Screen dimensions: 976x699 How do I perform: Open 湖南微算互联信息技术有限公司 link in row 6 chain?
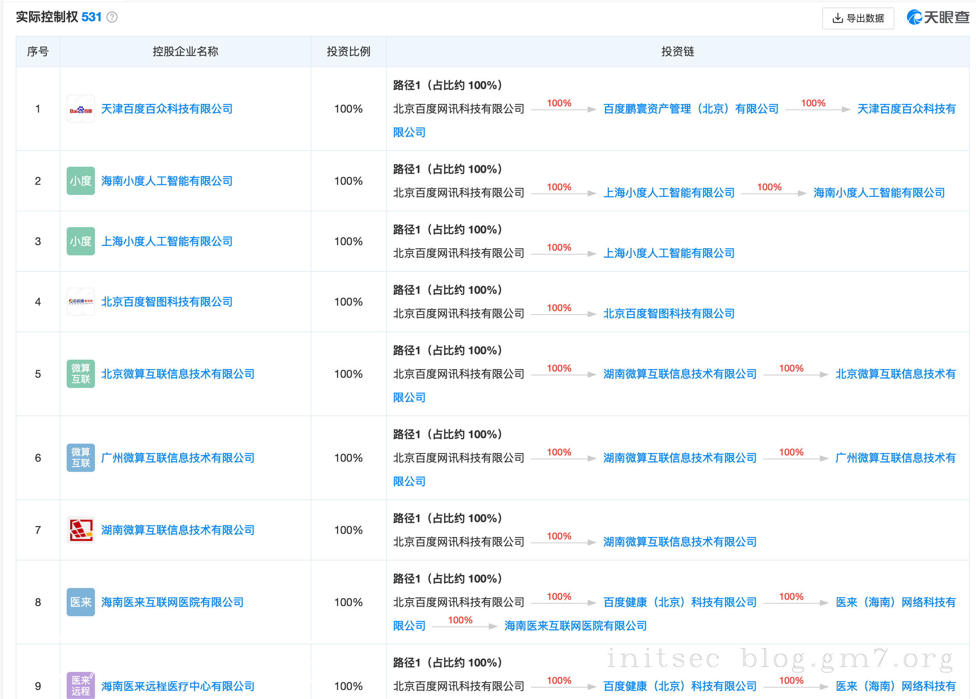click(679, 458)
